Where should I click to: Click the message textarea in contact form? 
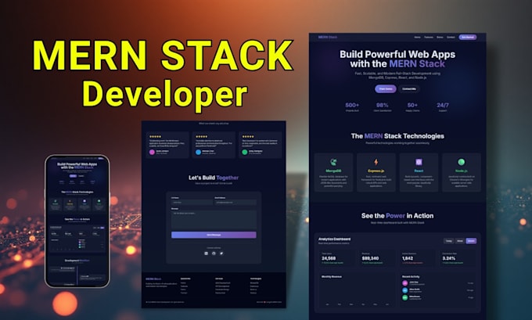pyautogui.click(x=214, y=220)
